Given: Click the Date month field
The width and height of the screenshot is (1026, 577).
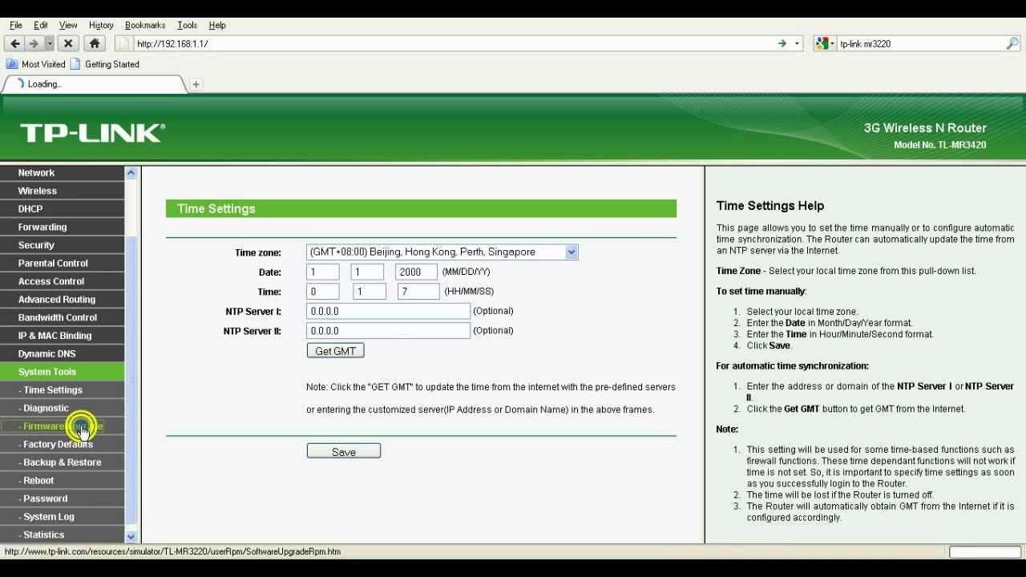Looking at the screenshot, I should (322, 272).
